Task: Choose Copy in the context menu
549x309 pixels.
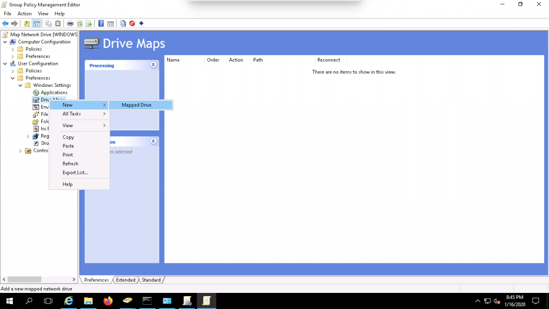Action: tap(79, 137)
